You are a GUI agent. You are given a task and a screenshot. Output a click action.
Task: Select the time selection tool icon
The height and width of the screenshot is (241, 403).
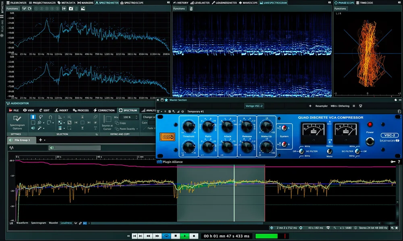[33, 117]
